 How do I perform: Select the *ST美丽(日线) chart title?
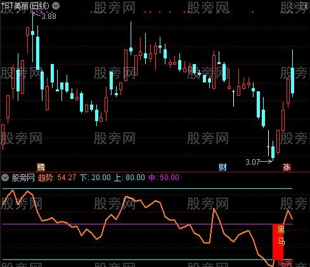click(25, 6)
